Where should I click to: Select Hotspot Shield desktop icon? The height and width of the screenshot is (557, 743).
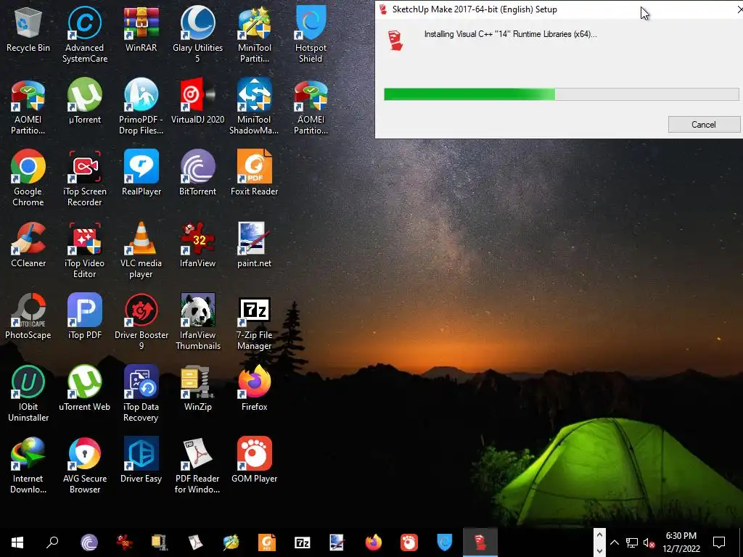coord(311,35)
